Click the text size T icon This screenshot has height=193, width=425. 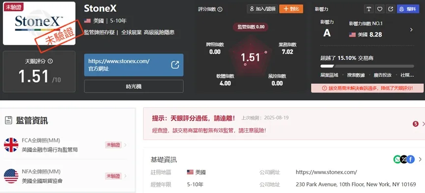(x=368, y=9)
